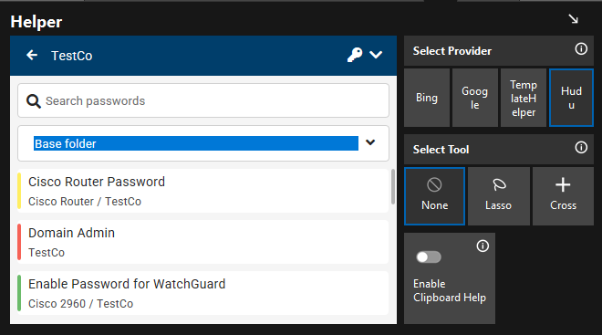This screenshot has height=335, width=602.
Task: Select the Cross tool
Action: coord(563,196)
